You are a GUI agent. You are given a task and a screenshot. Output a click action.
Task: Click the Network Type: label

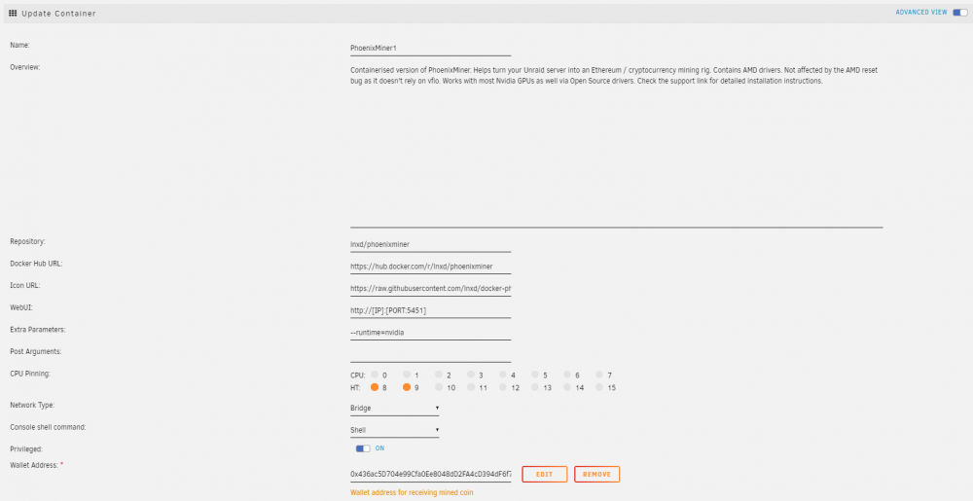click(32, 405)
